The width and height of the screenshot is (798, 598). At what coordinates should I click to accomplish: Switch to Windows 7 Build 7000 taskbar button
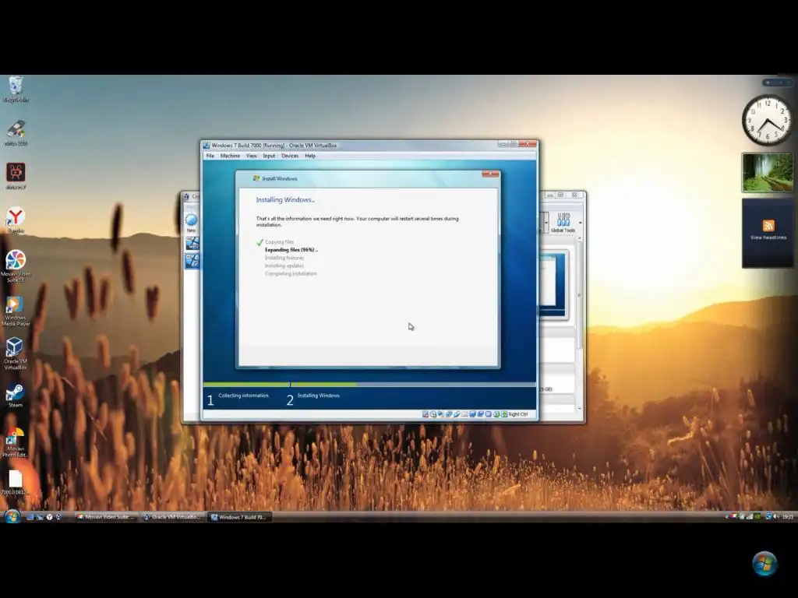pyautogui.click(x=240, y=517)
